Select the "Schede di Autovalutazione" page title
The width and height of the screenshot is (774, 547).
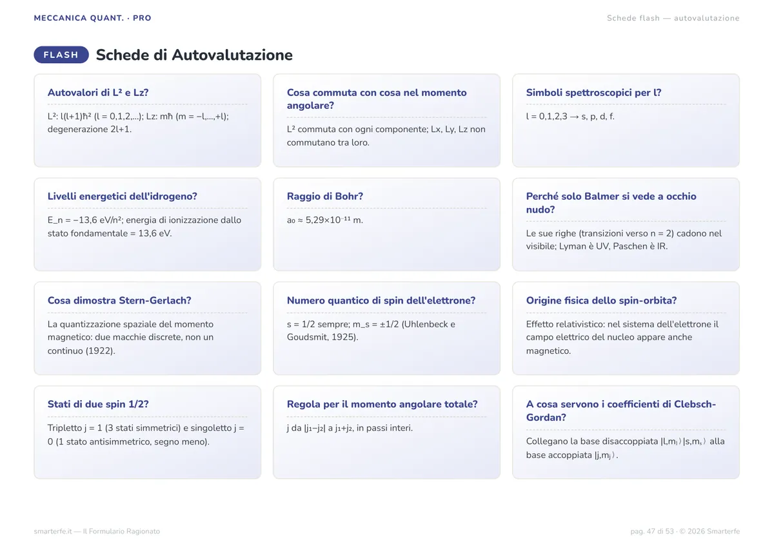194,55
